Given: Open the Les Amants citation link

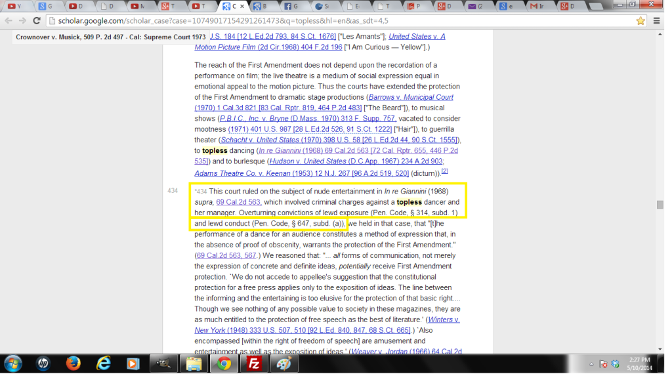Looking at the screenshot, I should (272, 36).
